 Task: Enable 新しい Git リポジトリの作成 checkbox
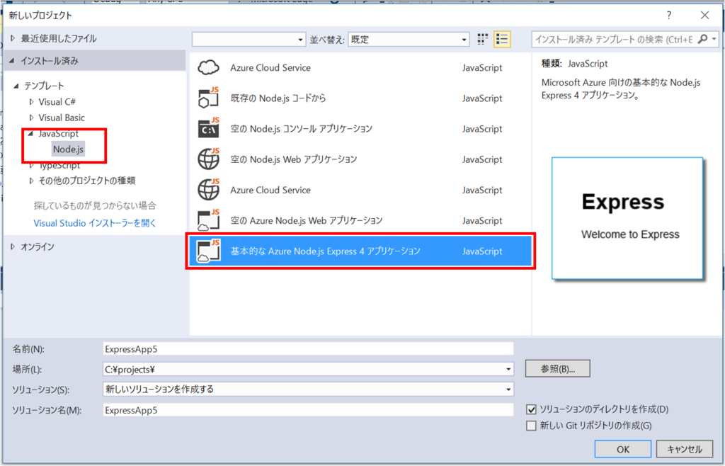pyautogui.click(x=531, y=426)
